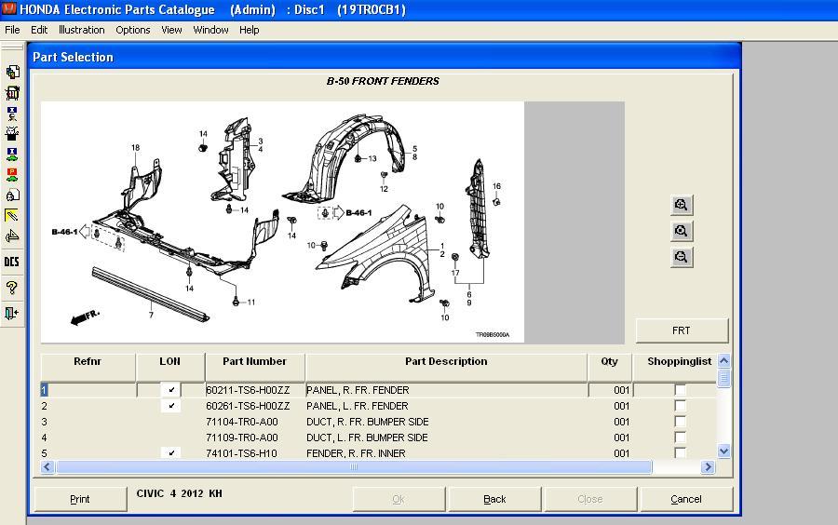
Task: Select part number 60211-TS6-H00ZZ
Action: click(x=248, y=390)
